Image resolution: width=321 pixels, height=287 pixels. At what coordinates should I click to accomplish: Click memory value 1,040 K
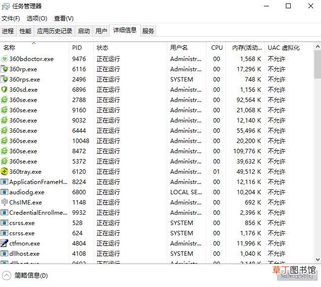pos(251,254)
